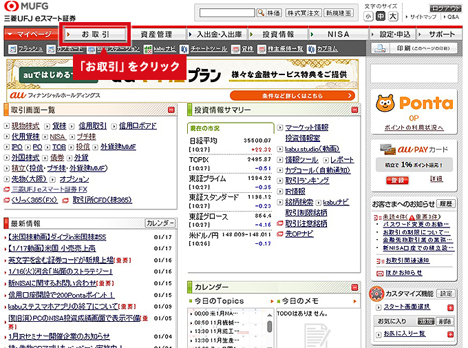Click the フラッシュ tool icon
Screen dimensions: 468x348
point(12,49)
